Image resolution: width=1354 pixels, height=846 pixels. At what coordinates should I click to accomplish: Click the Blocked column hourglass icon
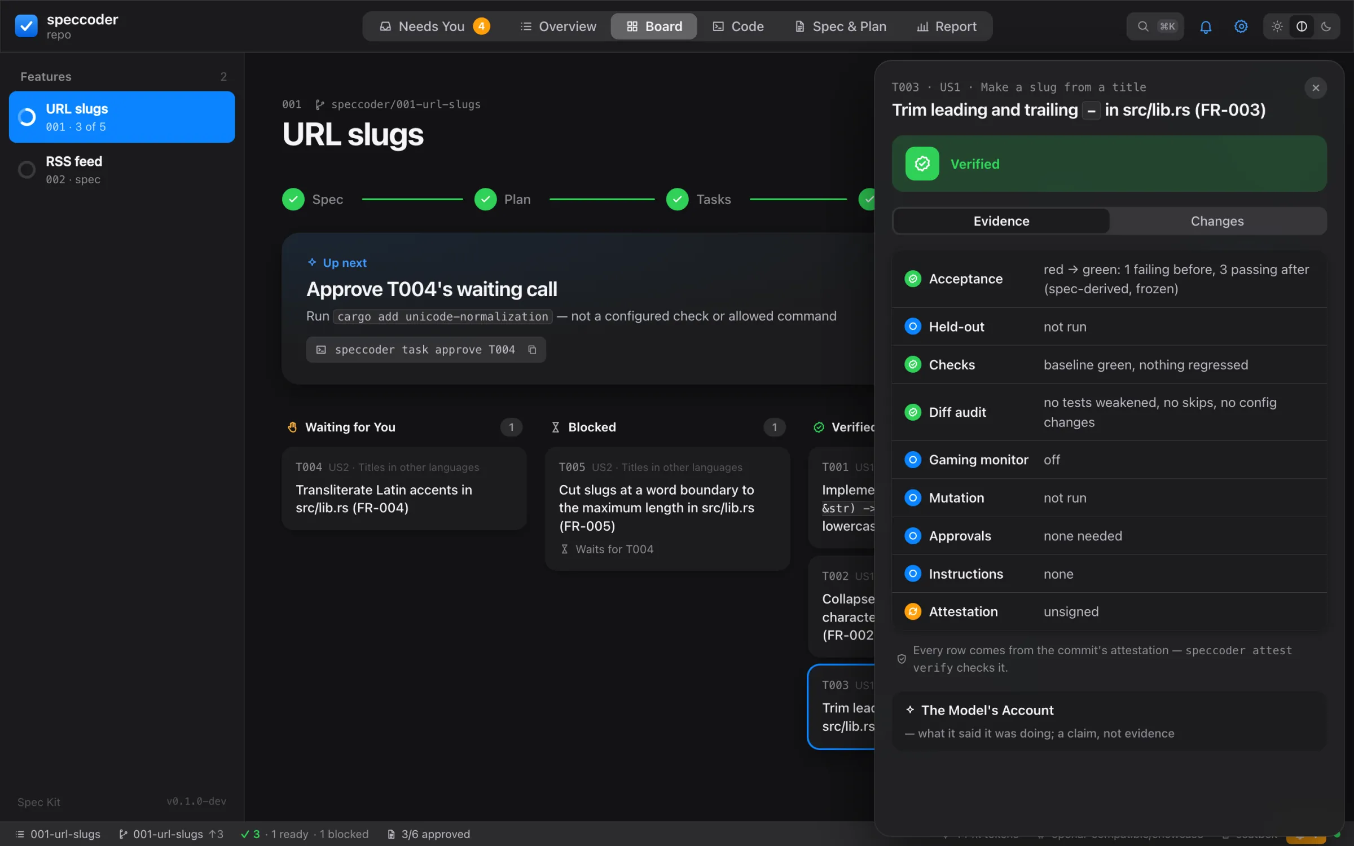(555, 427)
